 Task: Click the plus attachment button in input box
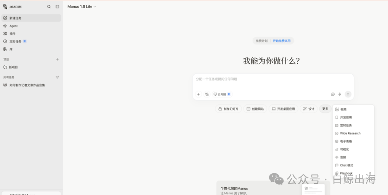click(x=198, y=94)
